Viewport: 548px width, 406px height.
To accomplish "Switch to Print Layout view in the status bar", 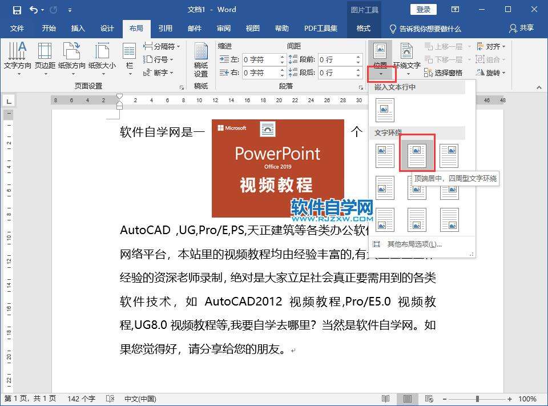I will tap(407, 399).
